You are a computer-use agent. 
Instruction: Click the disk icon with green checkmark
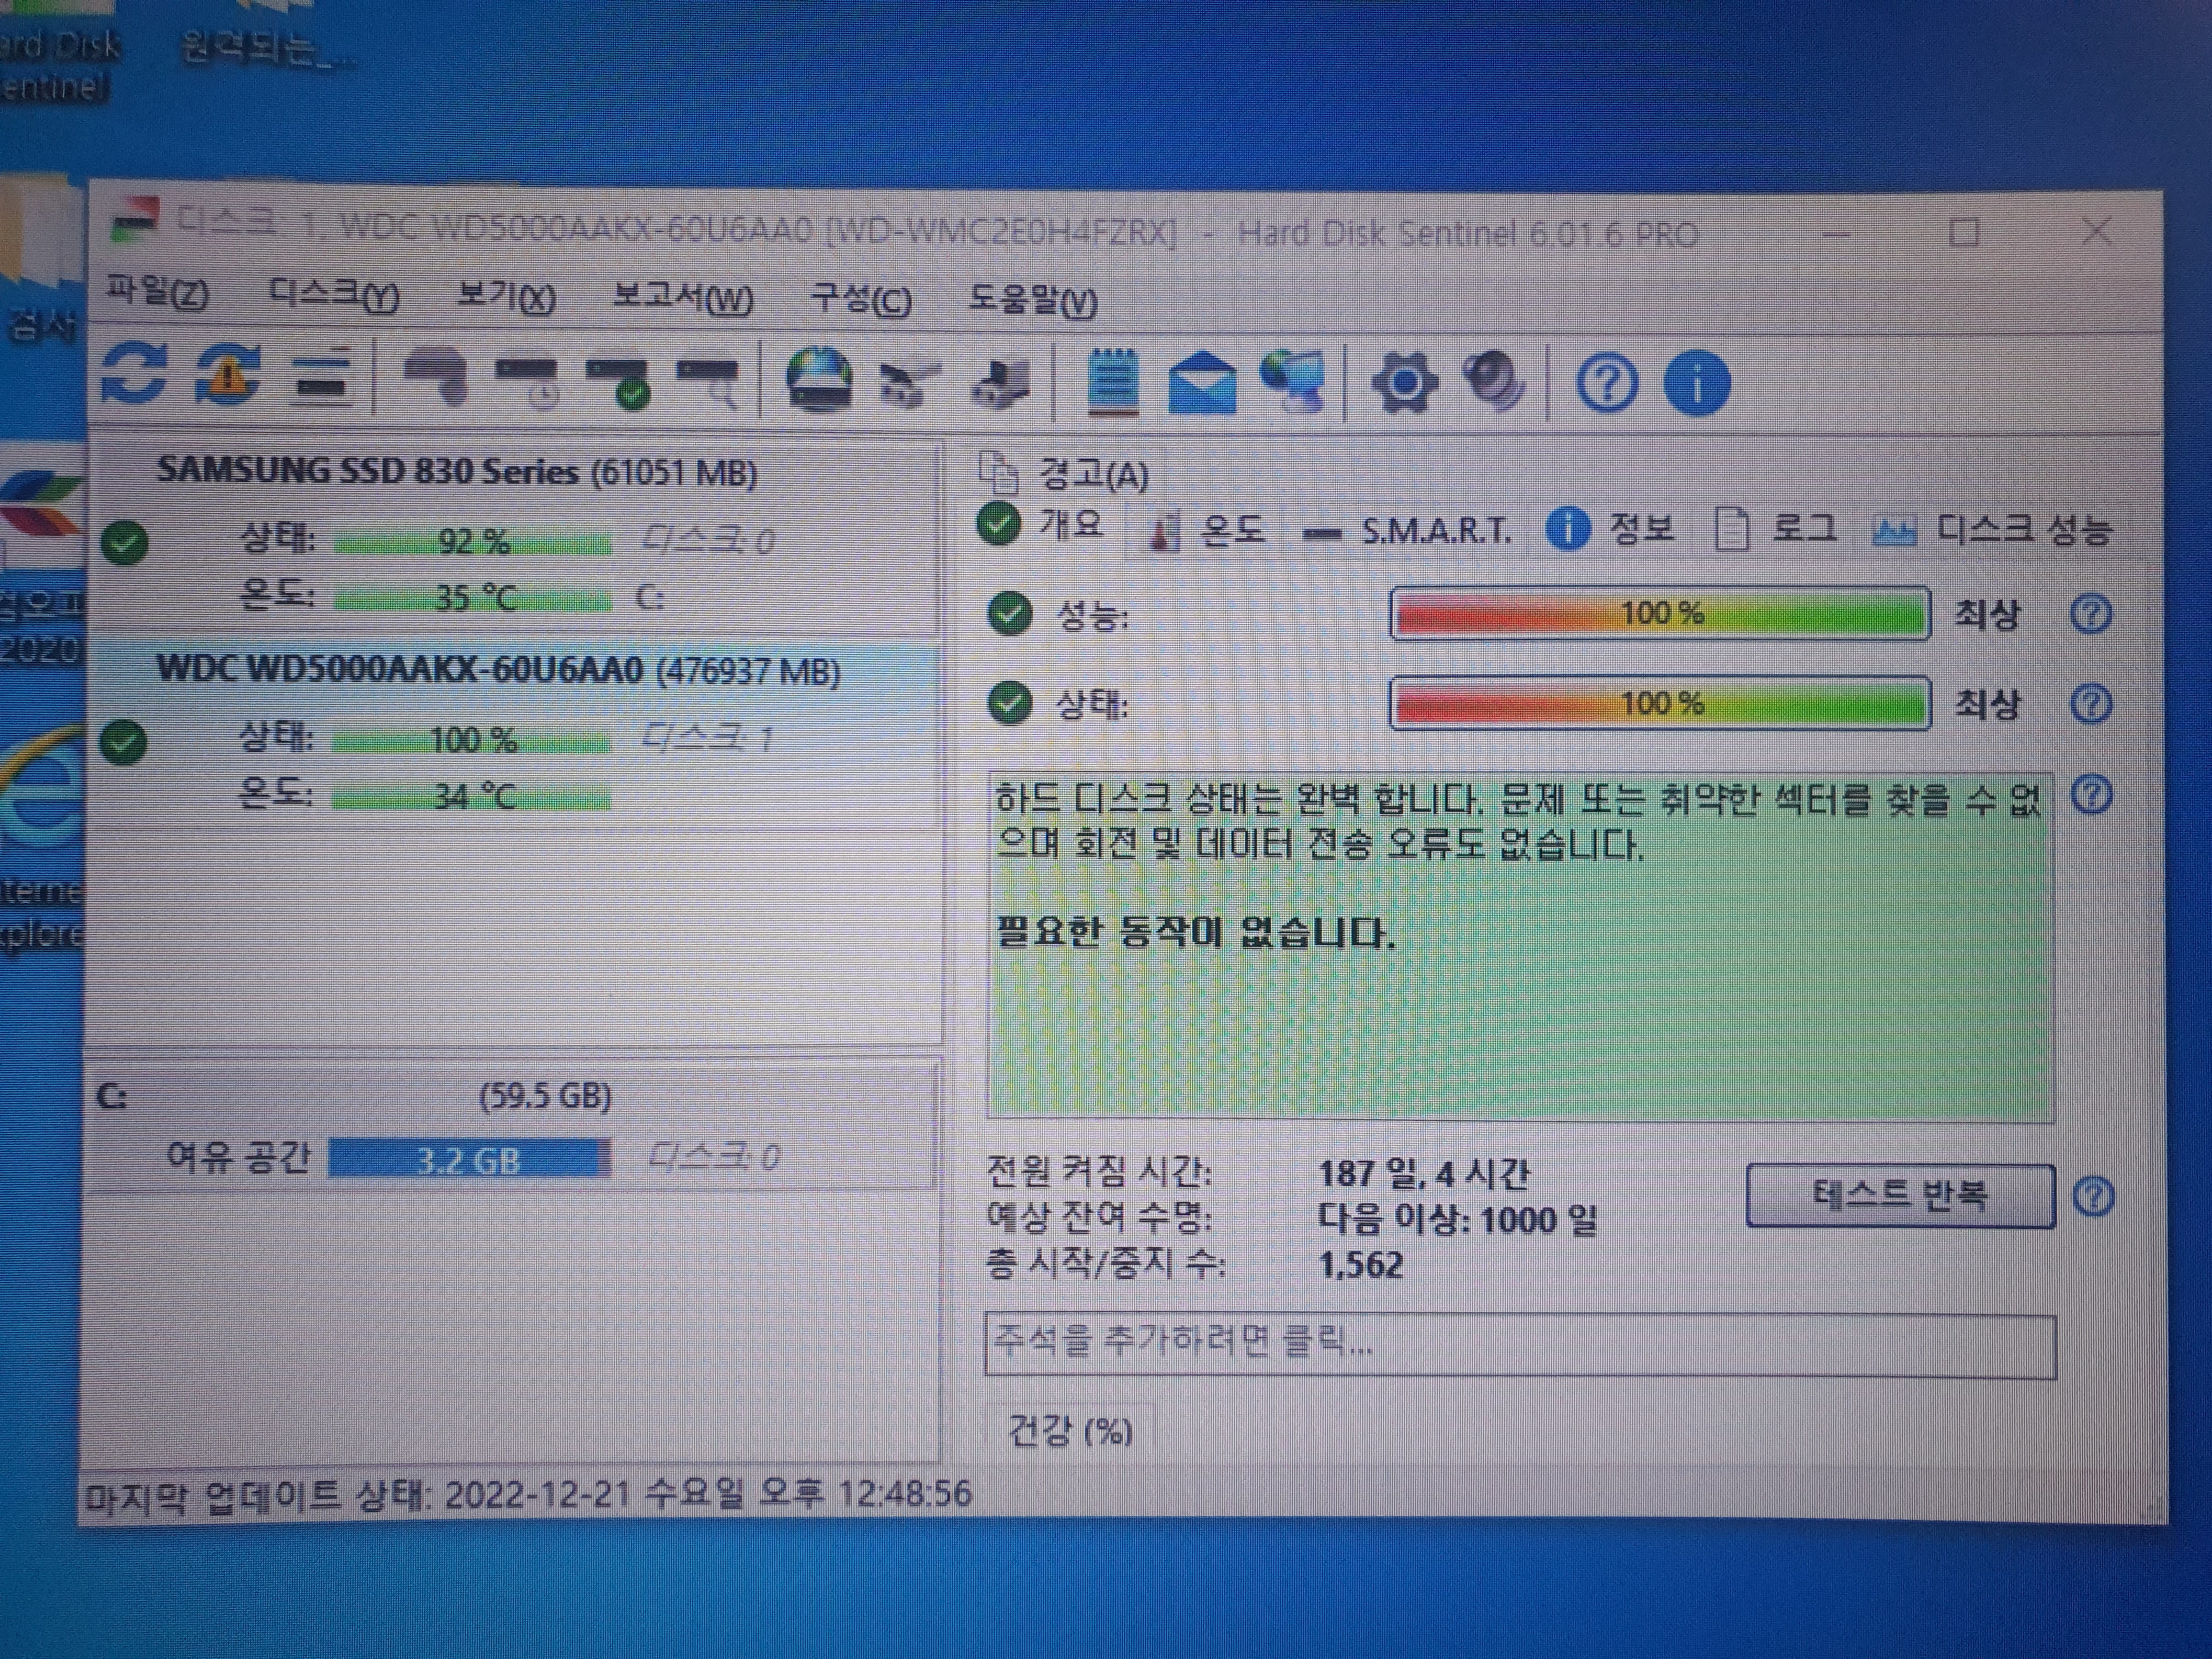point(620,383)
